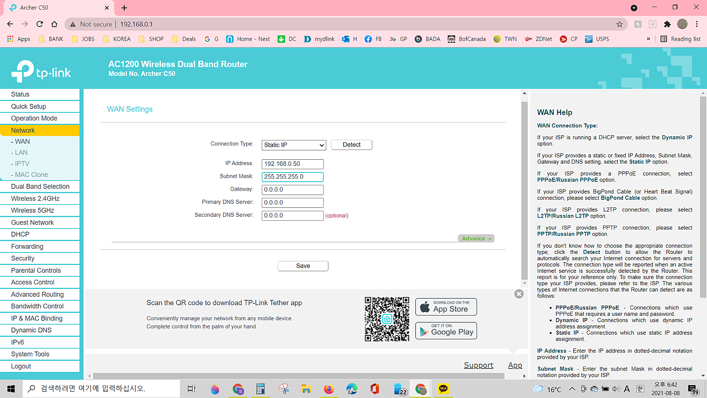Click the Tether QR code image
707x398 pixels.
387,319
